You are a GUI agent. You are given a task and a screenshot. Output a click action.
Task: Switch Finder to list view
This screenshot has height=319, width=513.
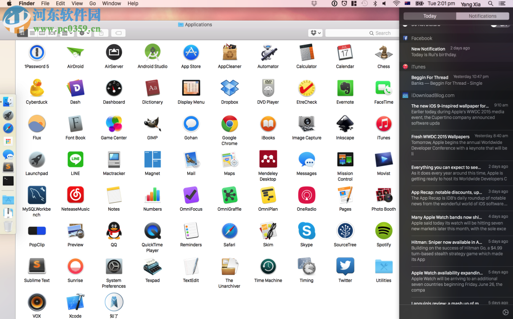pos(32,33)
